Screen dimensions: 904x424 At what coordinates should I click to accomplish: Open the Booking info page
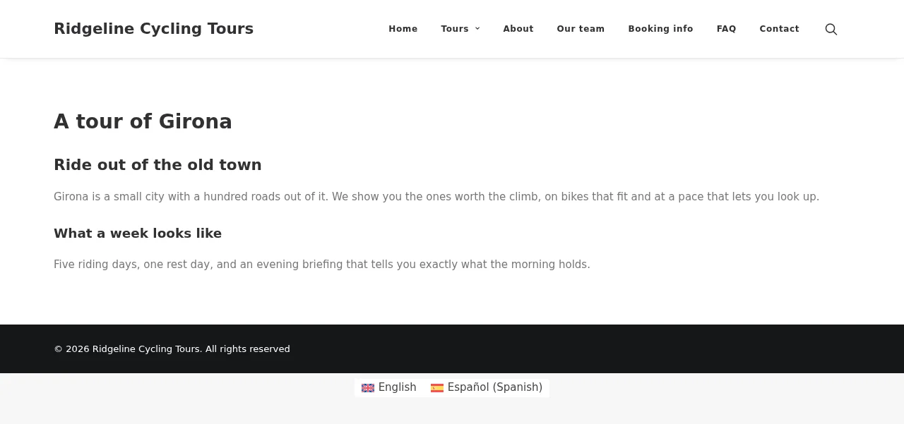coord(660,29)
